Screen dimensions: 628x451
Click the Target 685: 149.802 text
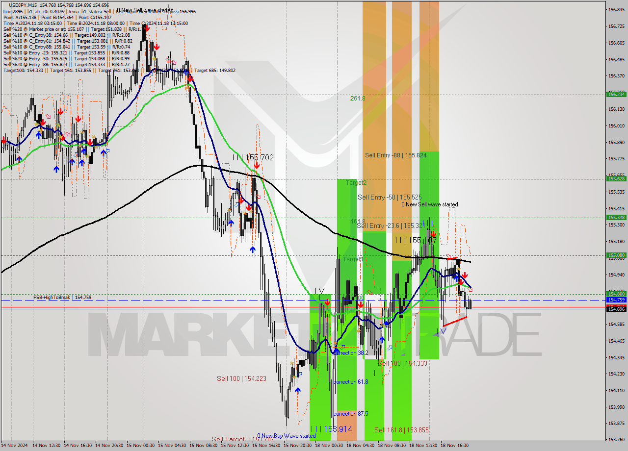tap(215, 70)
